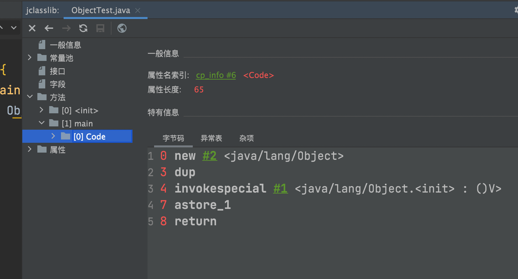
Task: Collapse the [1] main method node
Action: 42,123
